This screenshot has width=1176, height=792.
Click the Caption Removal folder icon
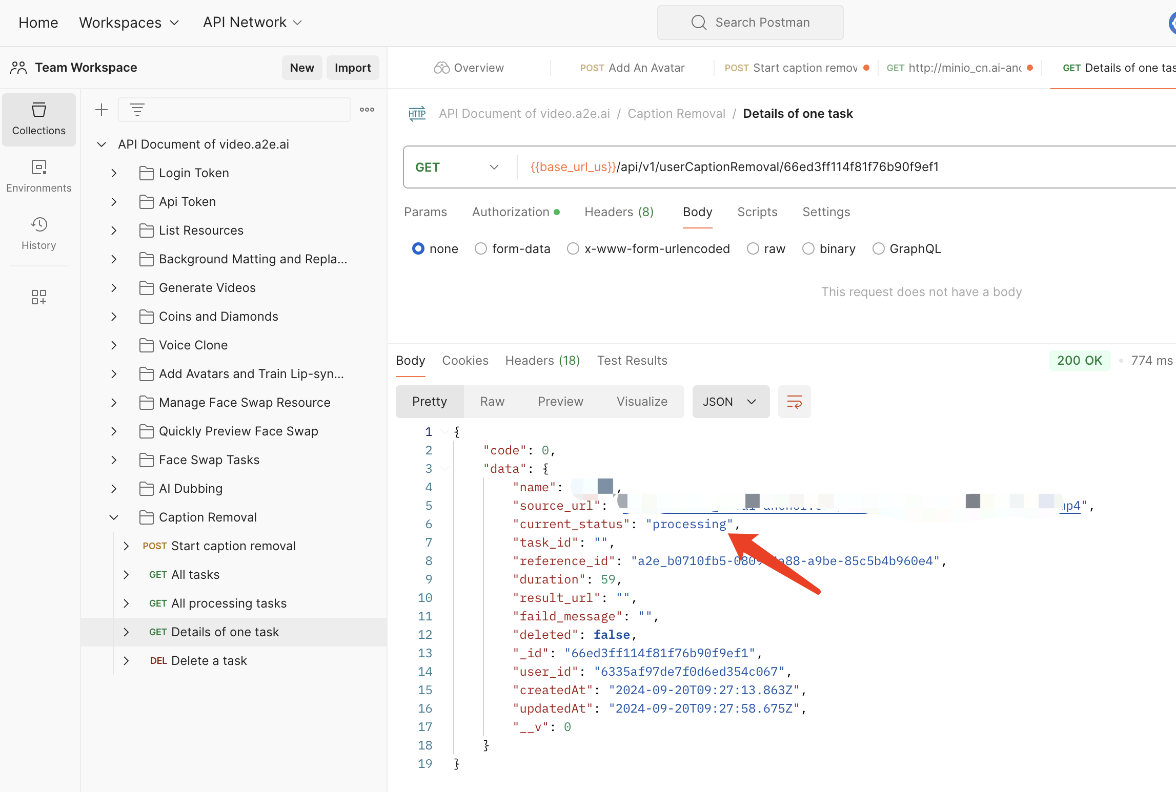pyautogui.click(x=146, y=517)
